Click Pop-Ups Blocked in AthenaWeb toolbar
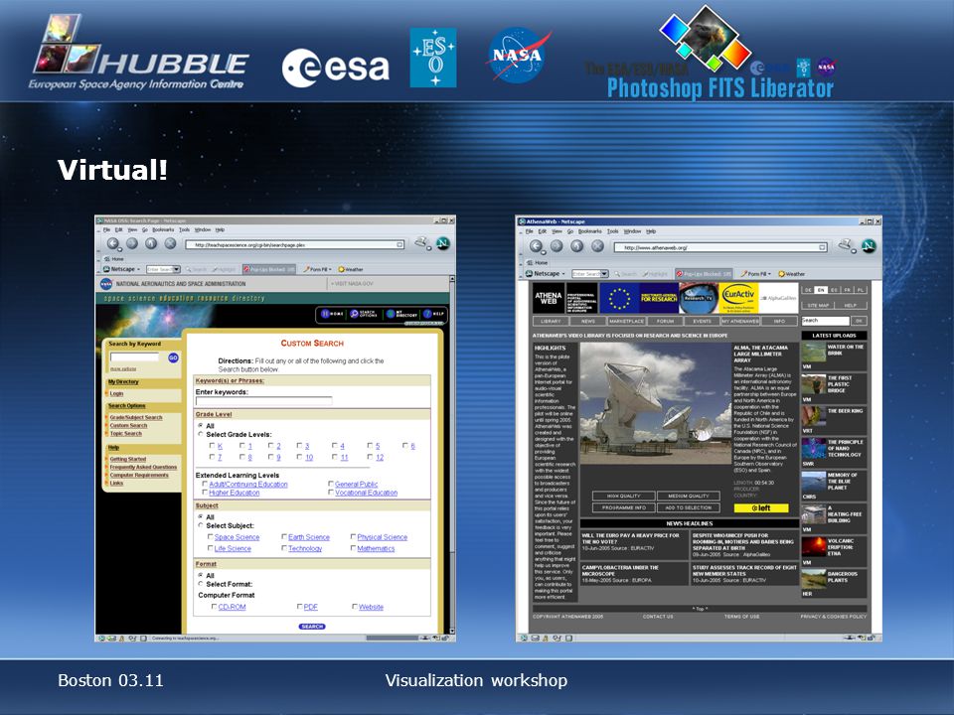The width and height of the screenshot is (954, 715). (704, 274)
